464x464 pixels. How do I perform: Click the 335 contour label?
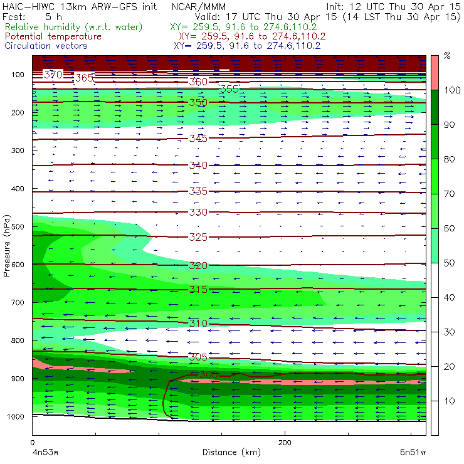198,191
